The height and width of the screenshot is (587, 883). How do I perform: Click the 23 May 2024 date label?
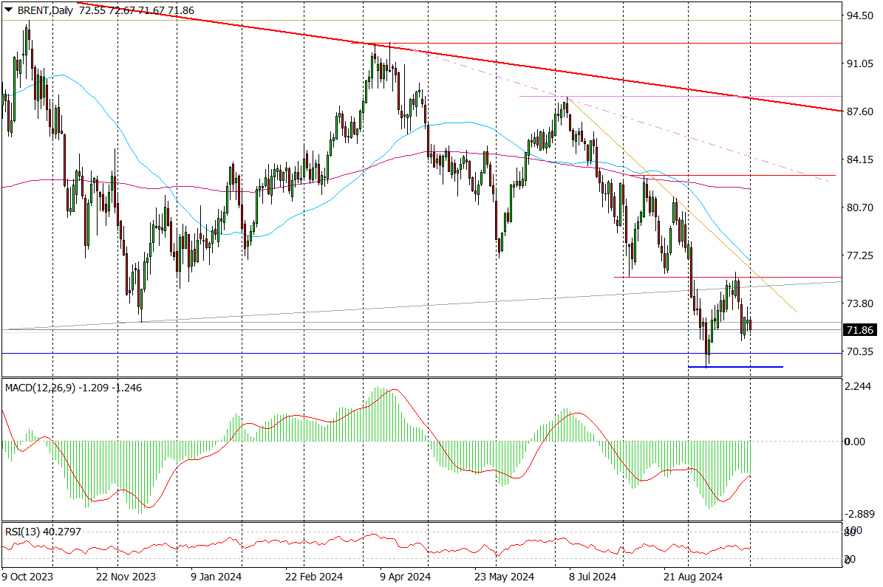[504, 577]
